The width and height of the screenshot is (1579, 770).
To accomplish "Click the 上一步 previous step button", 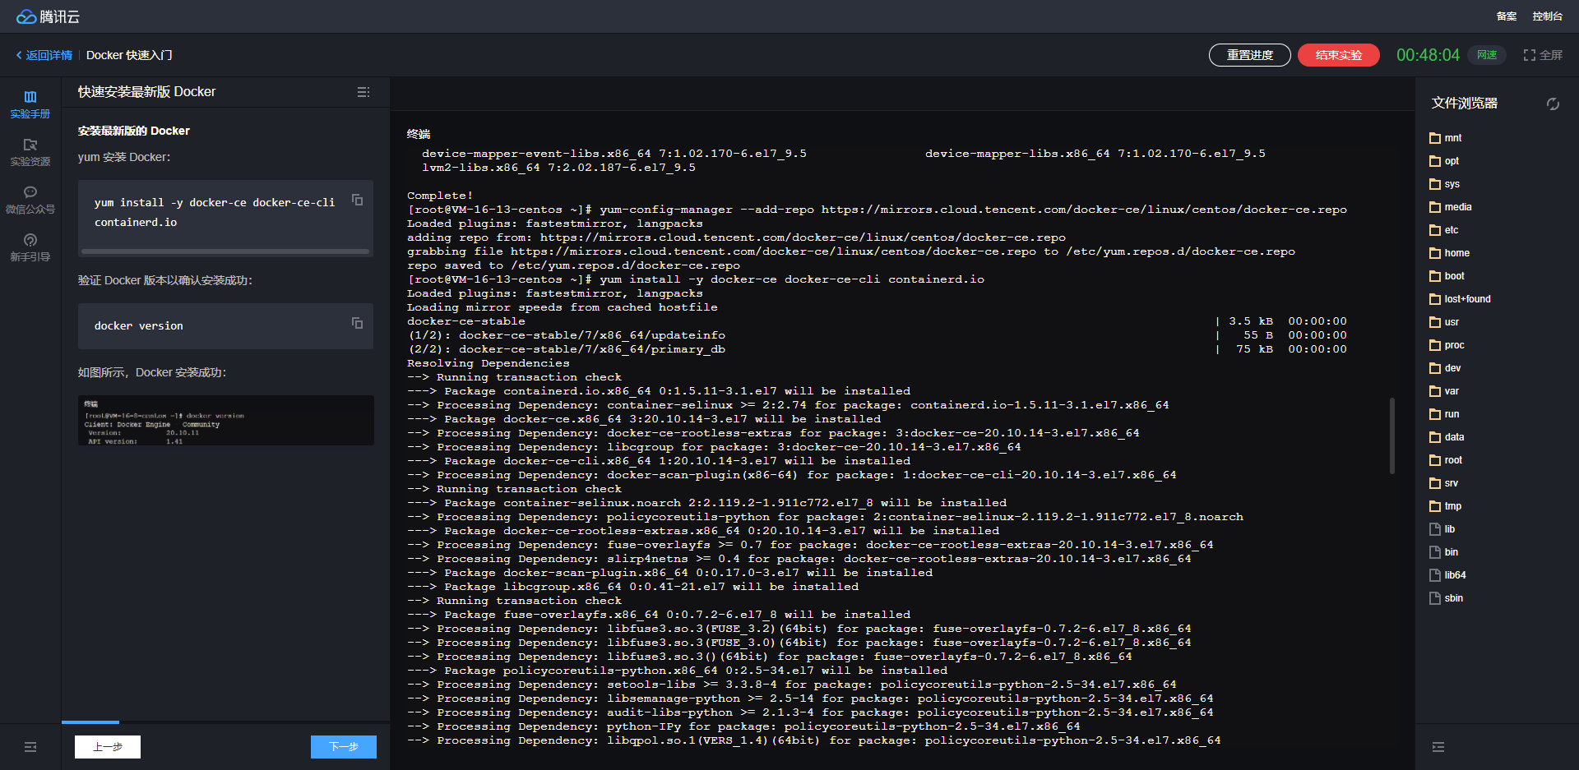I will 108,747.
